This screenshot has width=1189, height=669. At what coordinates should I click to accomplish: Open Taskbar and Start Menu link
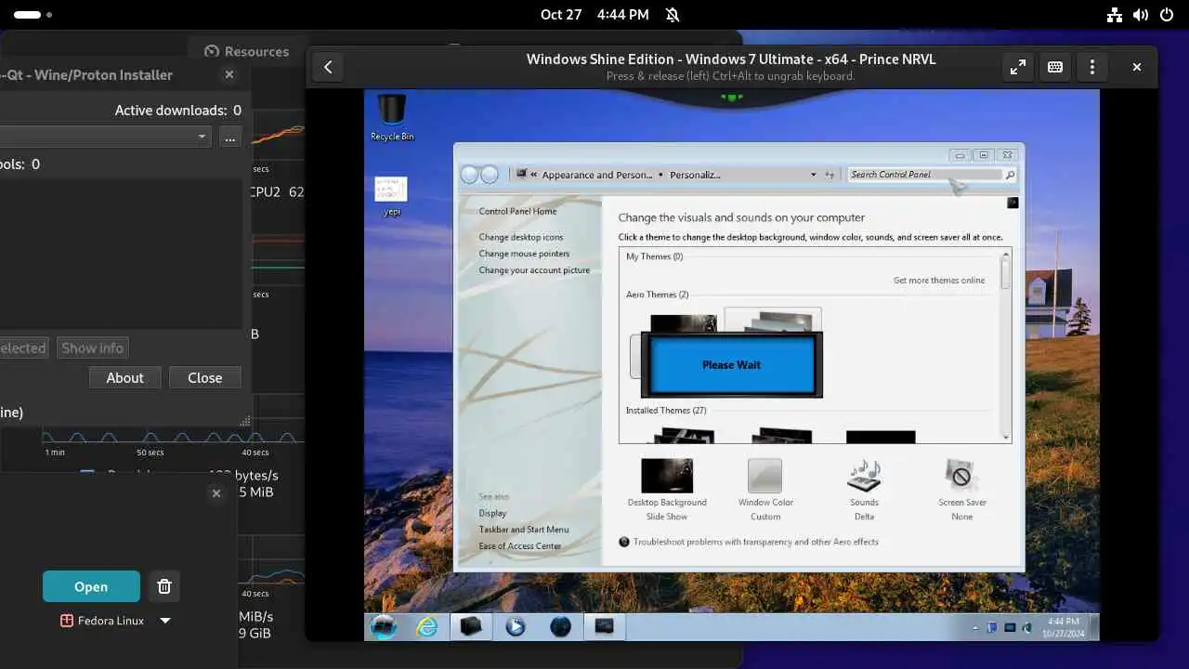tap(524, 530)
